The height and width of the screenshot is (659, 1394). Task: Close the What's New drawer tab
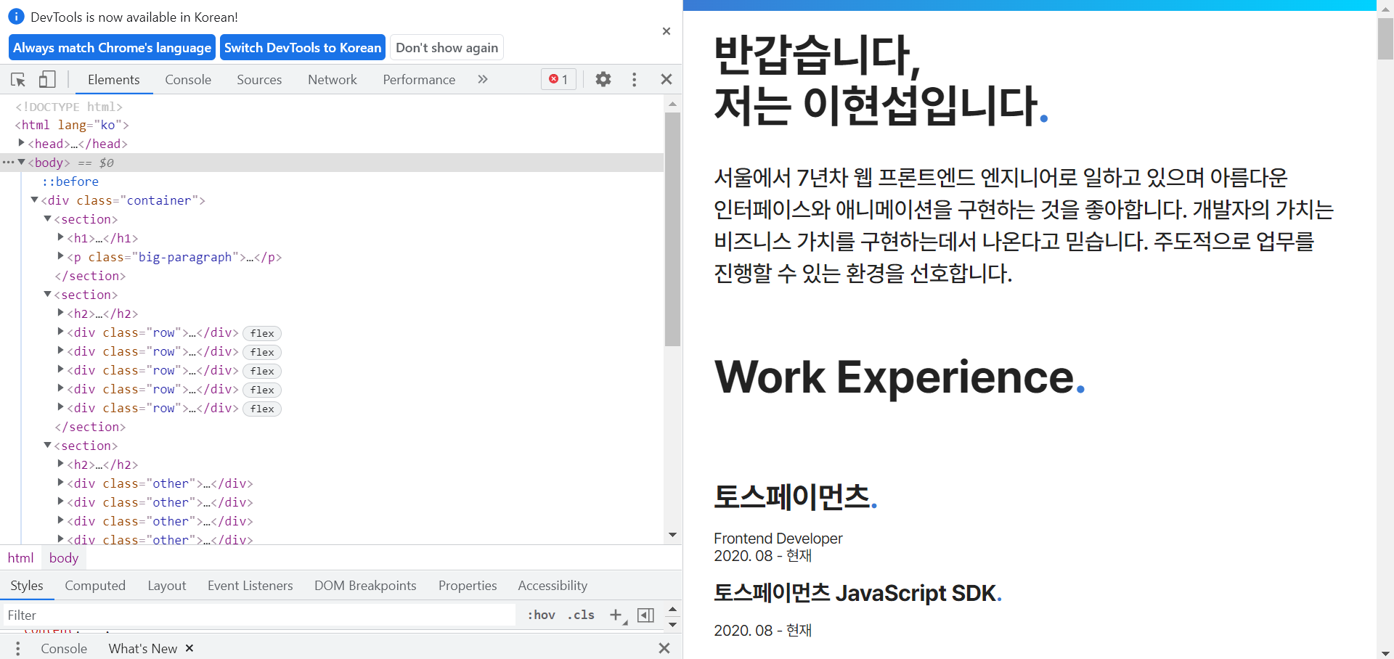189,648
